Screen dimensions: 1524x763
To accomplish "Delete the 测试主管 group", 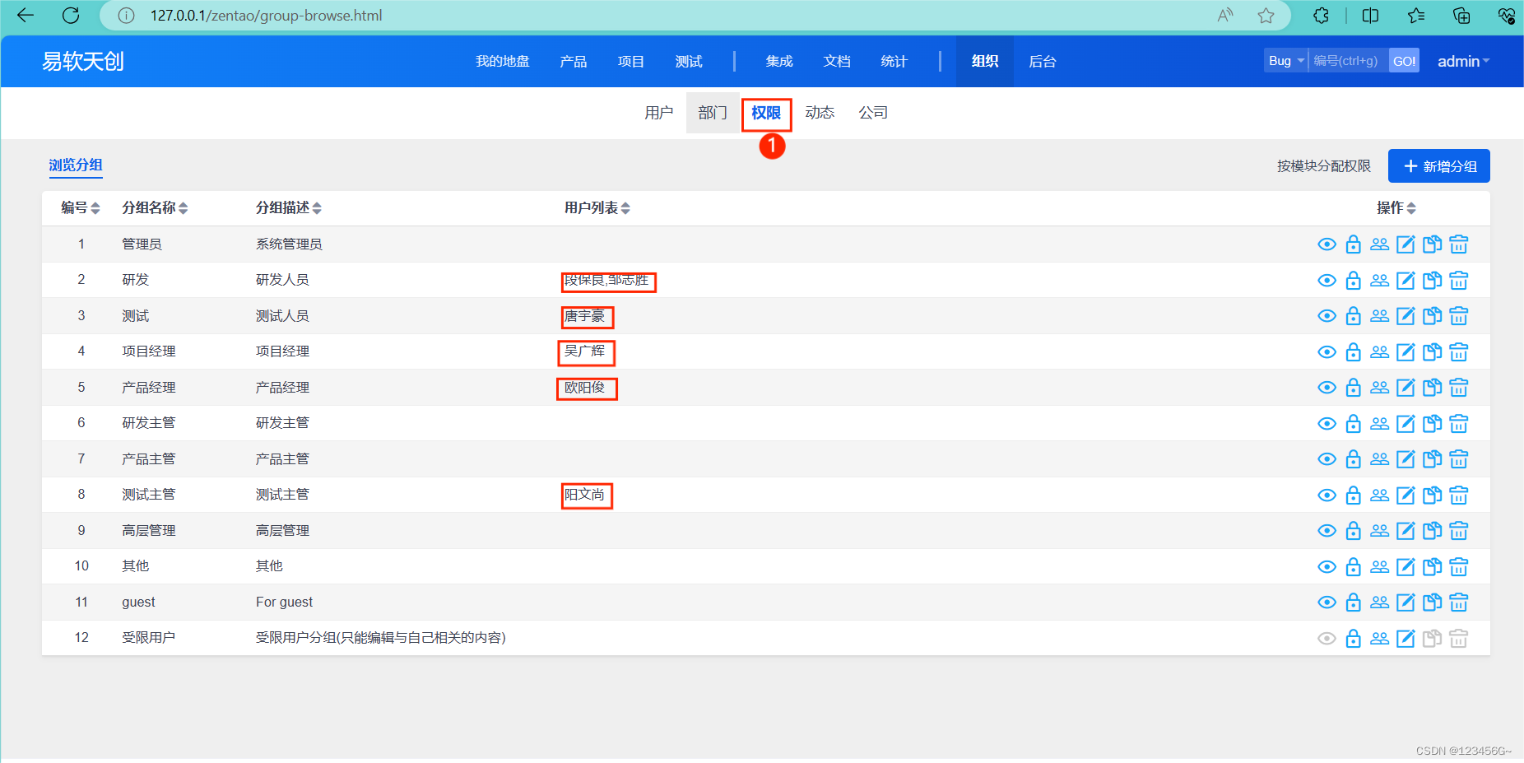I will tap(1458, 495).
